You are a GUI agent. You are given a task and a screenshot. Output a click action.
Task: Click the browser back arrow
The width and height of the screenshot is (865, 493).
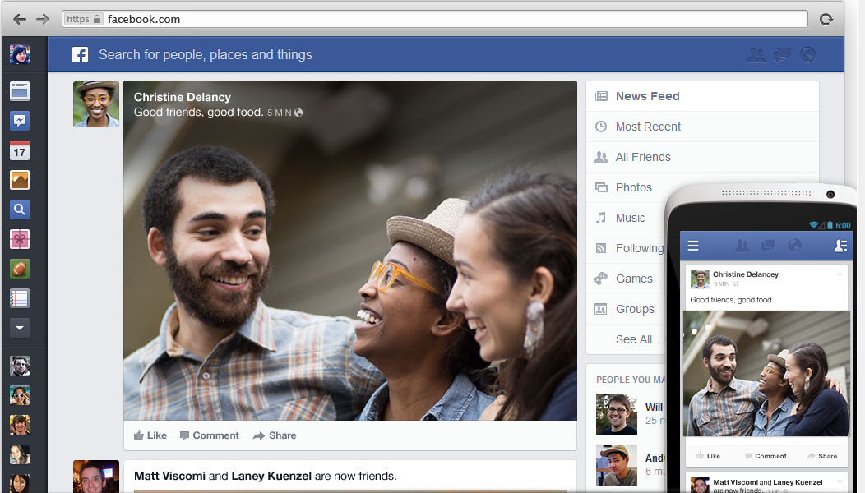(19, 19)
